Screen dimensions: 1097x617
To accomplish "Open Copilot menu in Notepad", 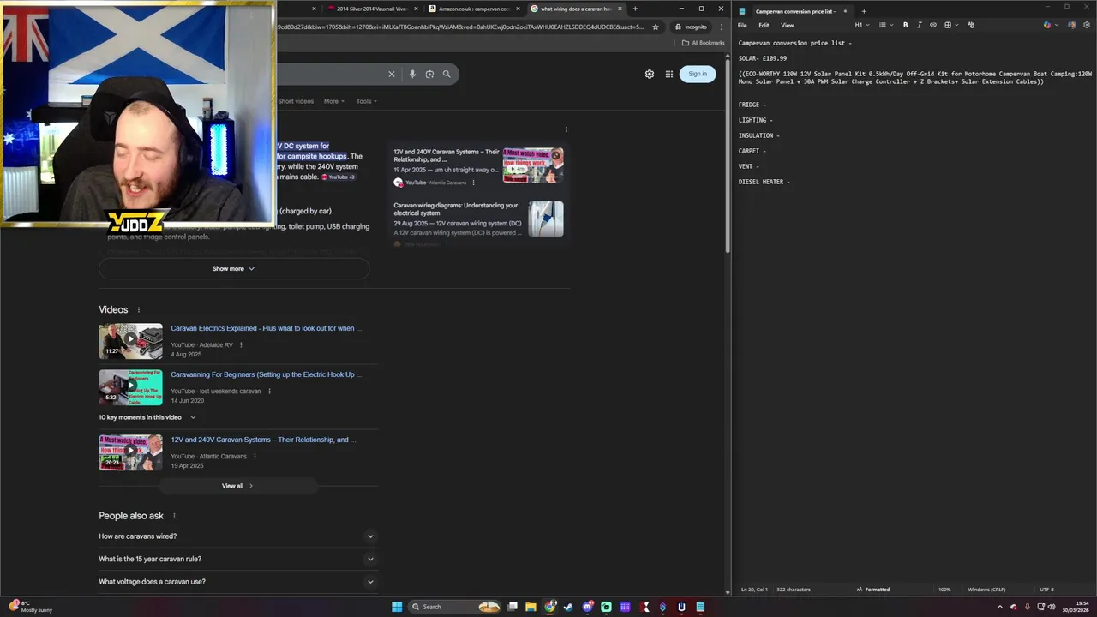I will pyautogui.click(x=1049, y=25).
